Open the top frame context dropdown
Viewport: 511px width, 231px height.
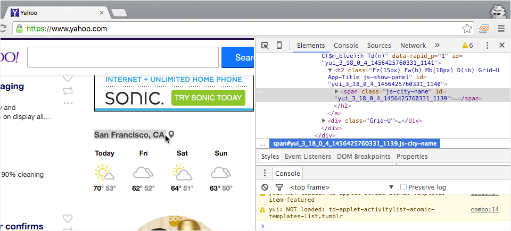pos(341,187)
